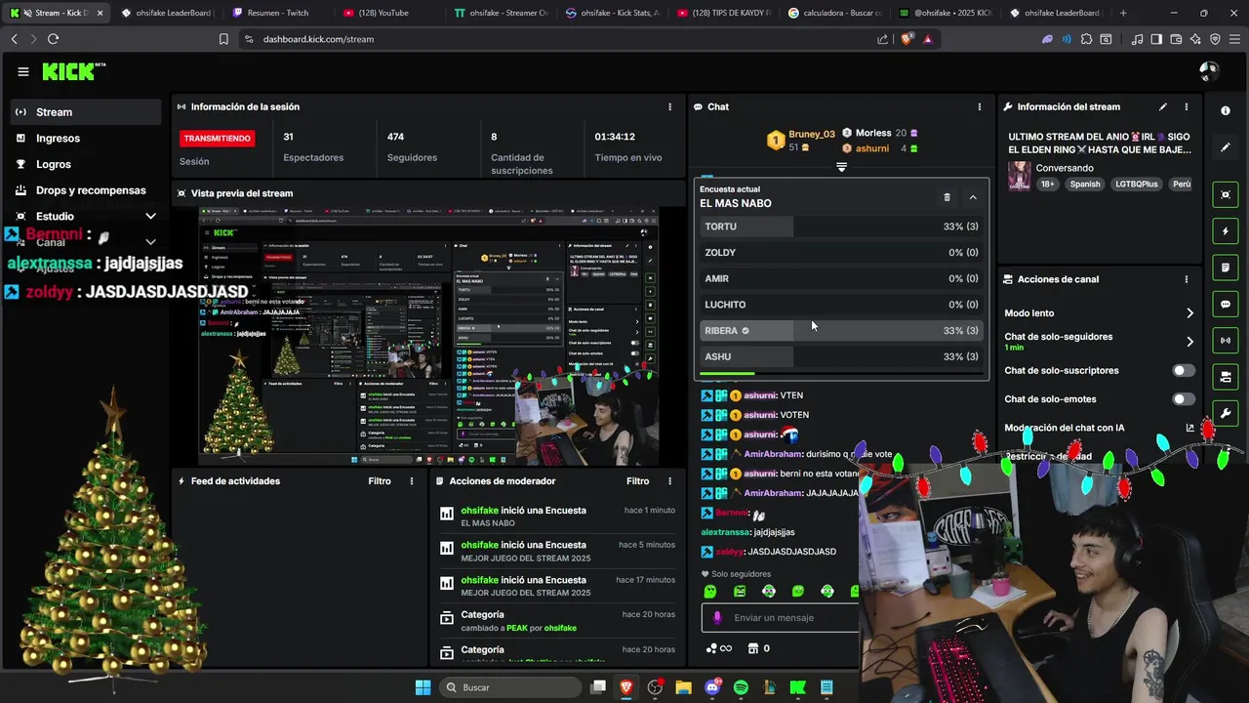Open Filtro in Feed de actividades
The image size is (1249, 703).
(x=380, y=481)
